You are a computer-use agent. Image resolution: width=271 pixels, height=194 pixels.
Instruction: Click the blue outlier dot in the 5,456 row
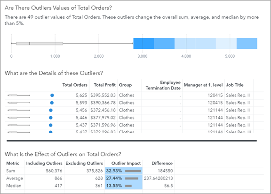pyautogui.click(x=51, y=110)
